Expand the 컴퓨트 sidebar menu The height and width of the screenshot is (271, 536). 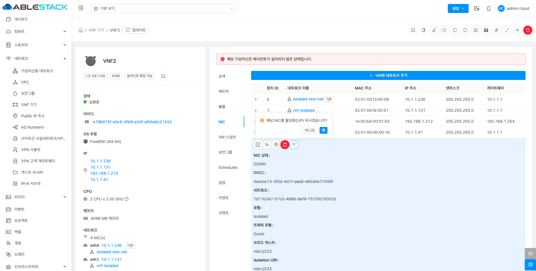click(x=36, y=32)
